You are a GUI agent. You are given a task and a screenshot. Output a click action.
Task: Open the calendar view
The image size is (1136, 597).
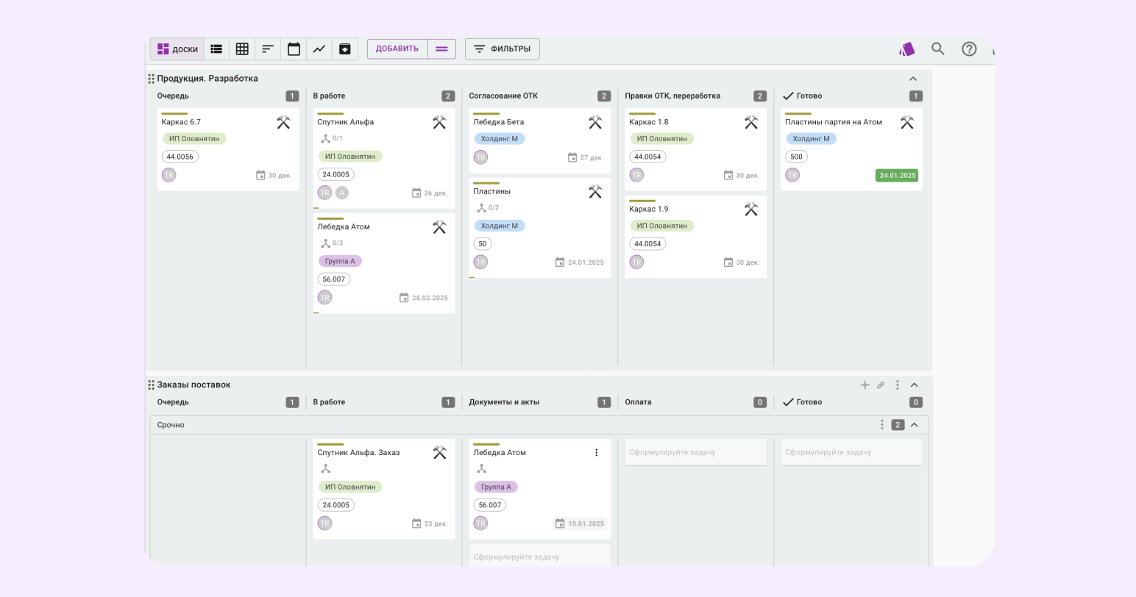pyautogui.click(x=294, y=49)
